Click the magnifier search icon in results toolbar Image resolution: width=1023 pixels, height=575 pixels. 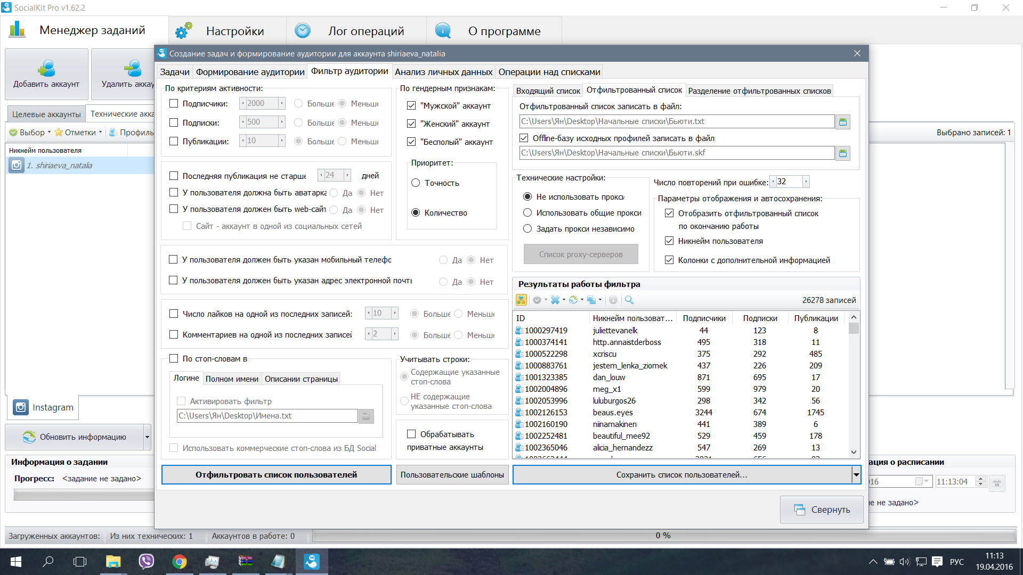click(x=629, y=300)
